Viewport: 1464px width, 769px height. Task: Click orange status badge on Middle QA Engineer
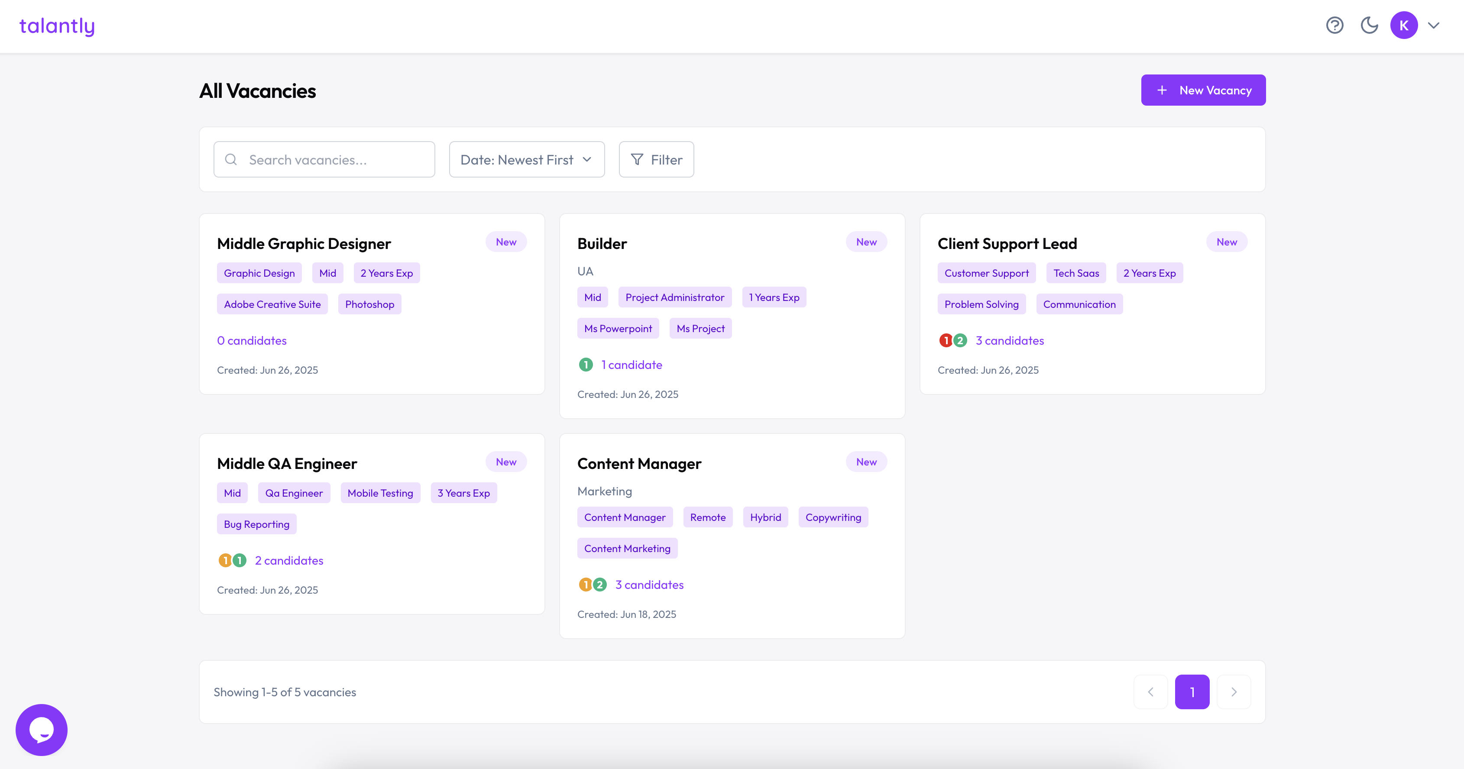(225, 561)
